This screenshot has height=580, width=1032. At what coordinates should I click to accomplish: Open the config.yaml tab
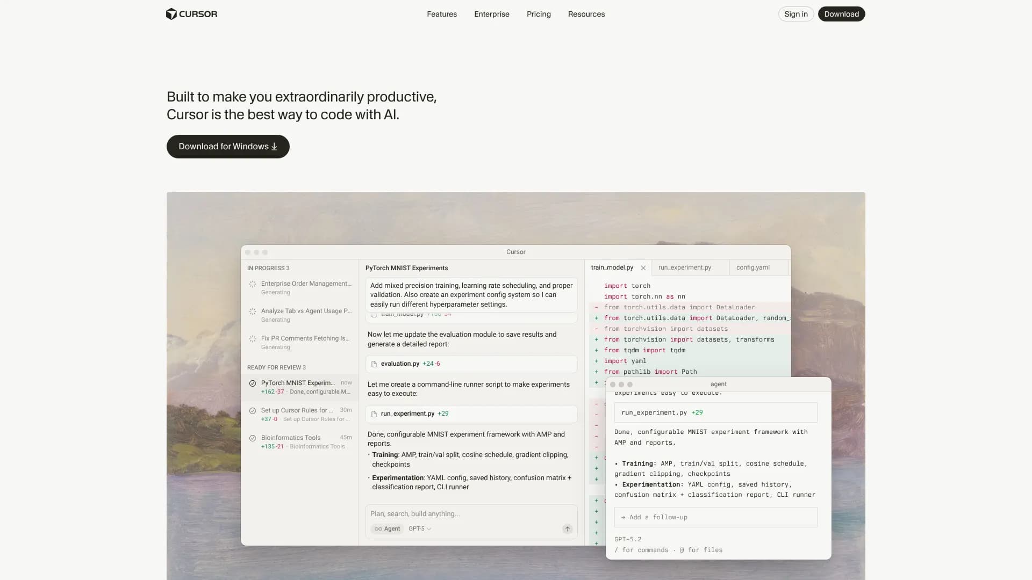[752, 267]
